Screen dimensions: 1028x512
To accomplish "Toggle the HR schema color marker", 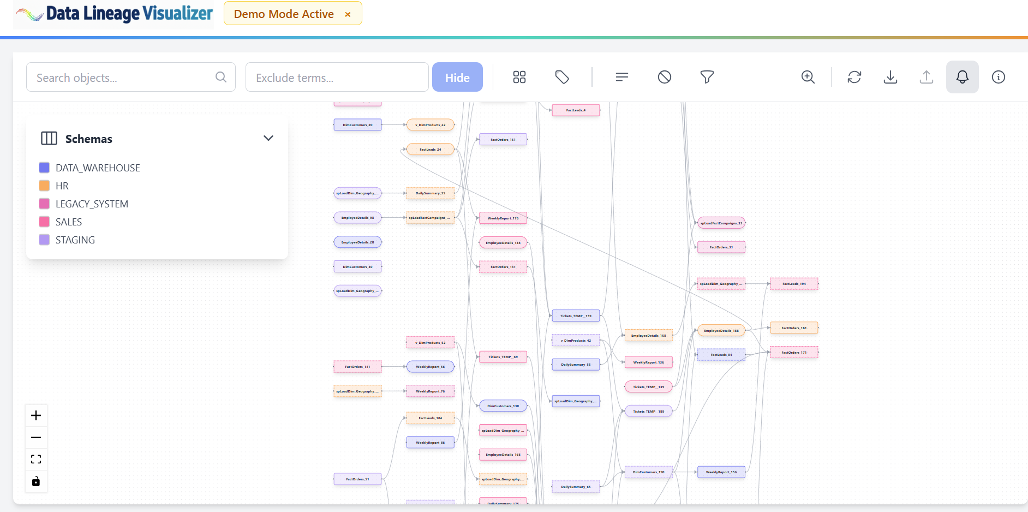I will point(44,186).
